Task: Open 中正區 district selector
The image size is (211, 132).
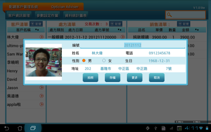Action: (x=124, y=69)
